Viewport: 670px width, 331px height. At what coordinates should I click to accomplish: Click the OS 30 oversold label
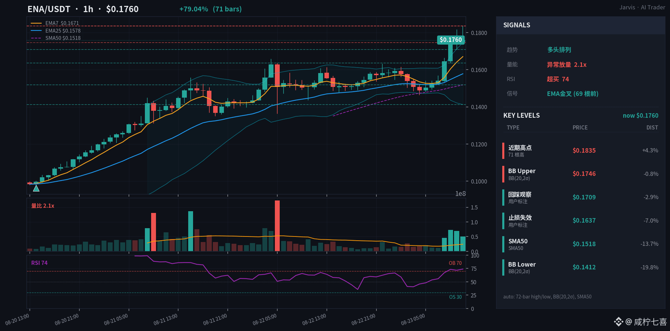[x=455, y=297]
